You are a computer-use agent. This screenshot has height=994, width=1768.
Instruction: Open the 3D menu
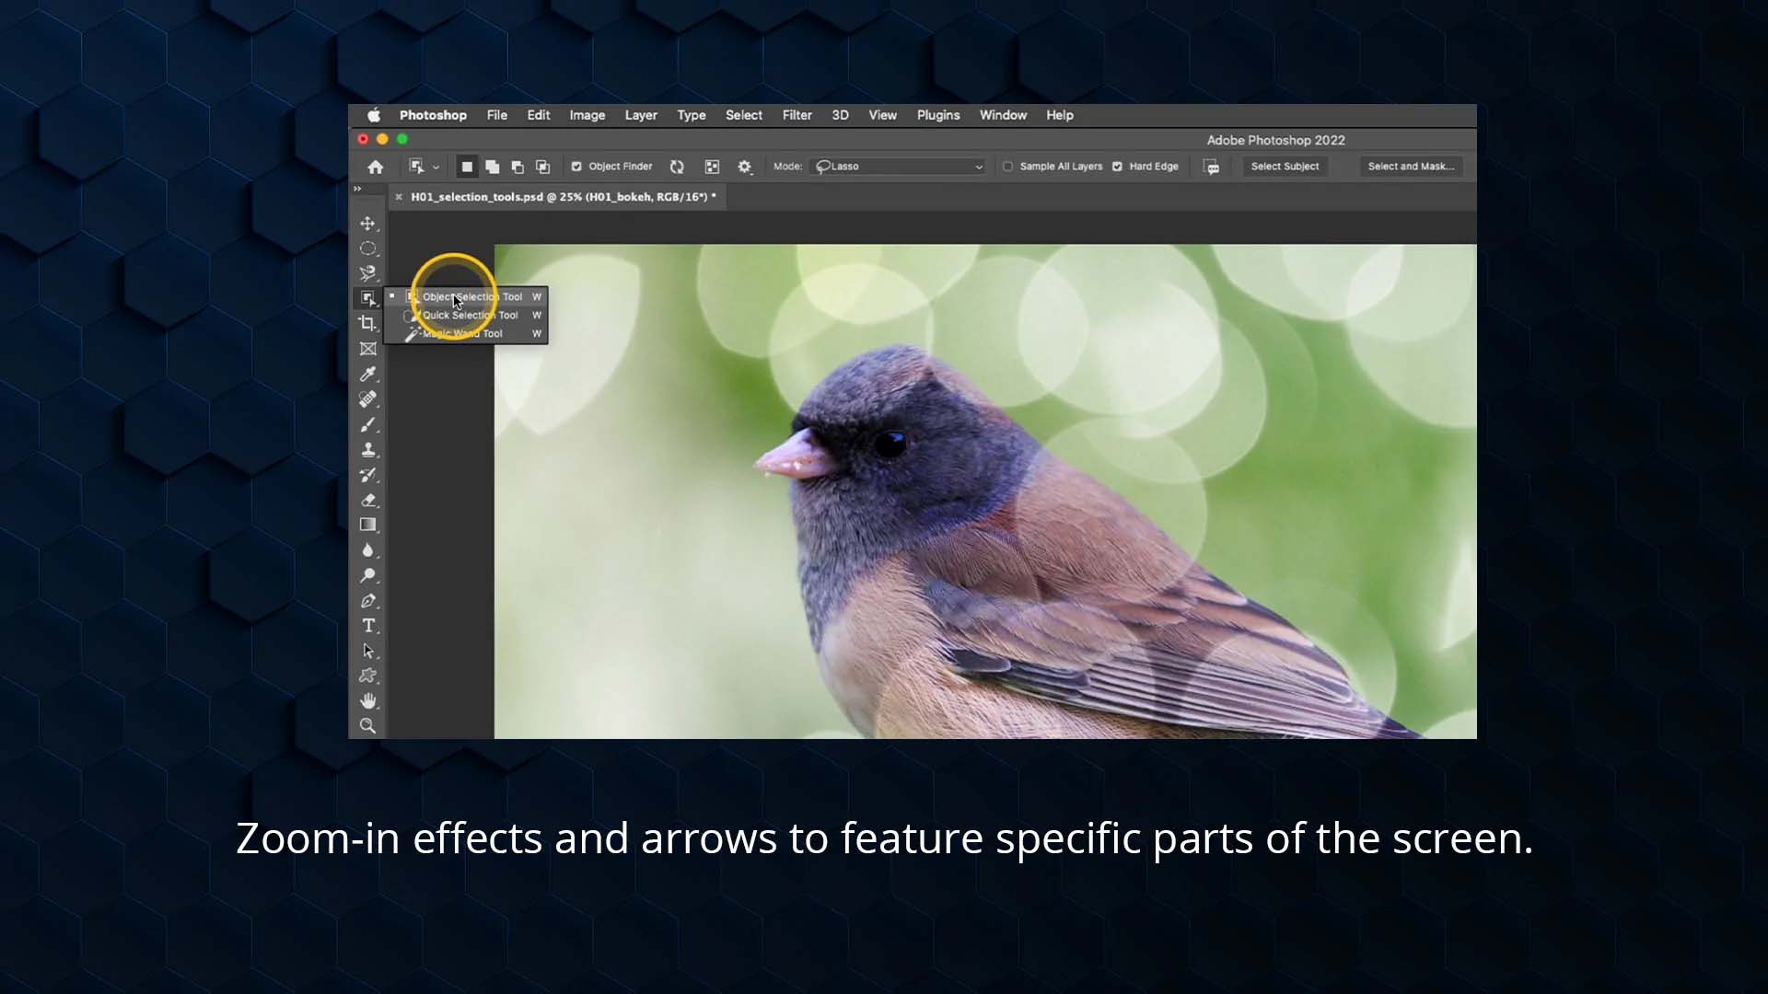(x=840, y=115)
